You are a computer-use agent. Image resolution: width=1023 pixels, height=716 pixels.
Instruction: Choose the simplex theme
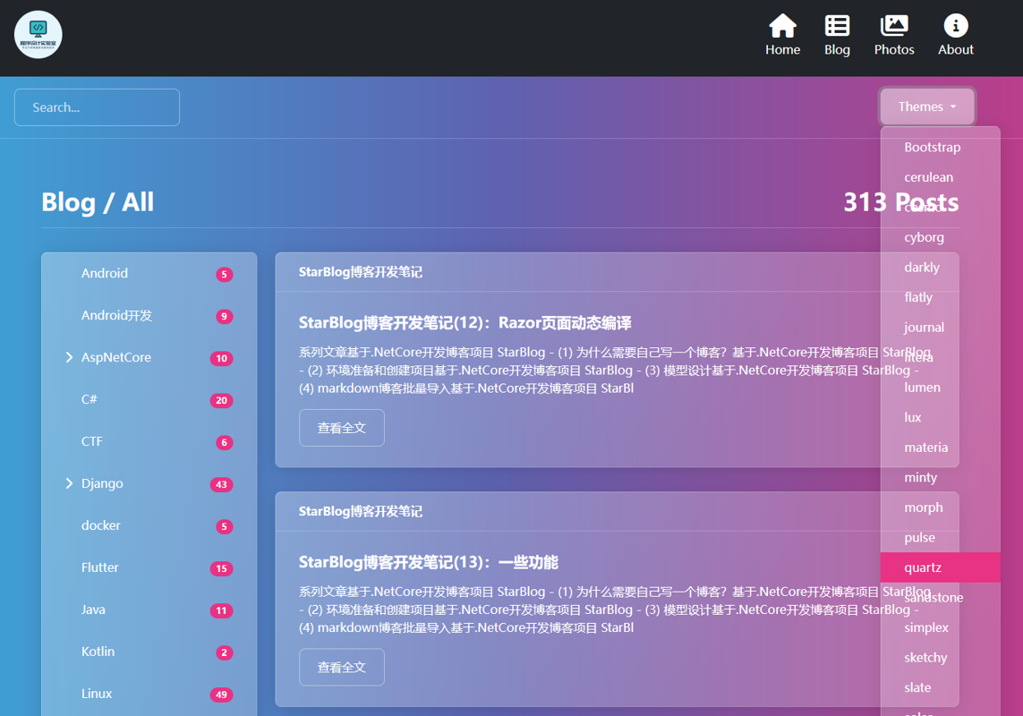pyautogui.click(x=940, y=627)
